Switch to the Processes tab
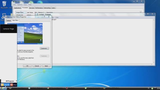This screenshot has width=160, height=90. (25, 8)
